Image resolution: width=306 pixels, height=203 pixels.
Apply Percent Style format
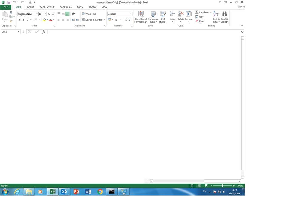point(116,20)
